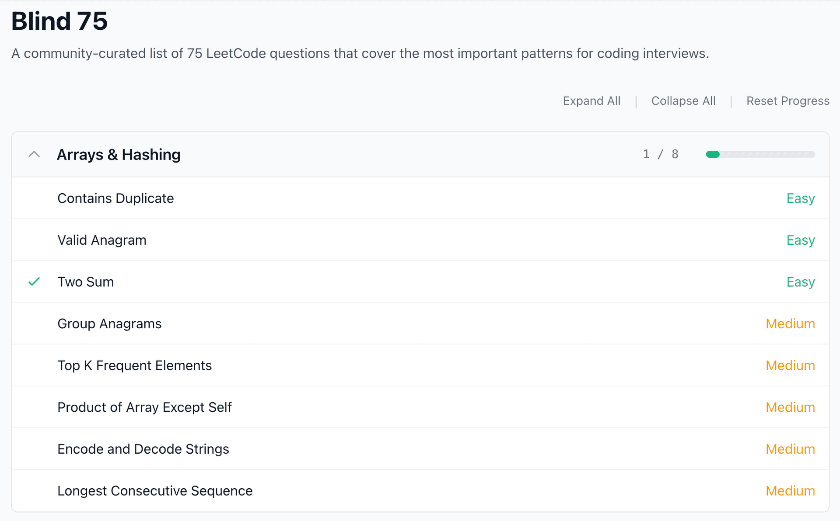The width and height of the screenshot is (840, 521).
Task: Click Expand All link
Action: (x=591, y=101)
